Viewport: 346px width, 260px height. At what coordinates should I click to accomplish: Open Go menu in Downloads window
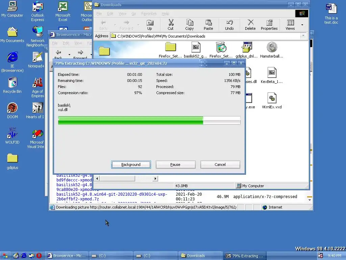pos(134,14)
